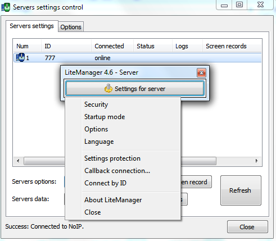276x241 pixels.
Task: Switch to the Options tab
Action: tap(71, 27)
